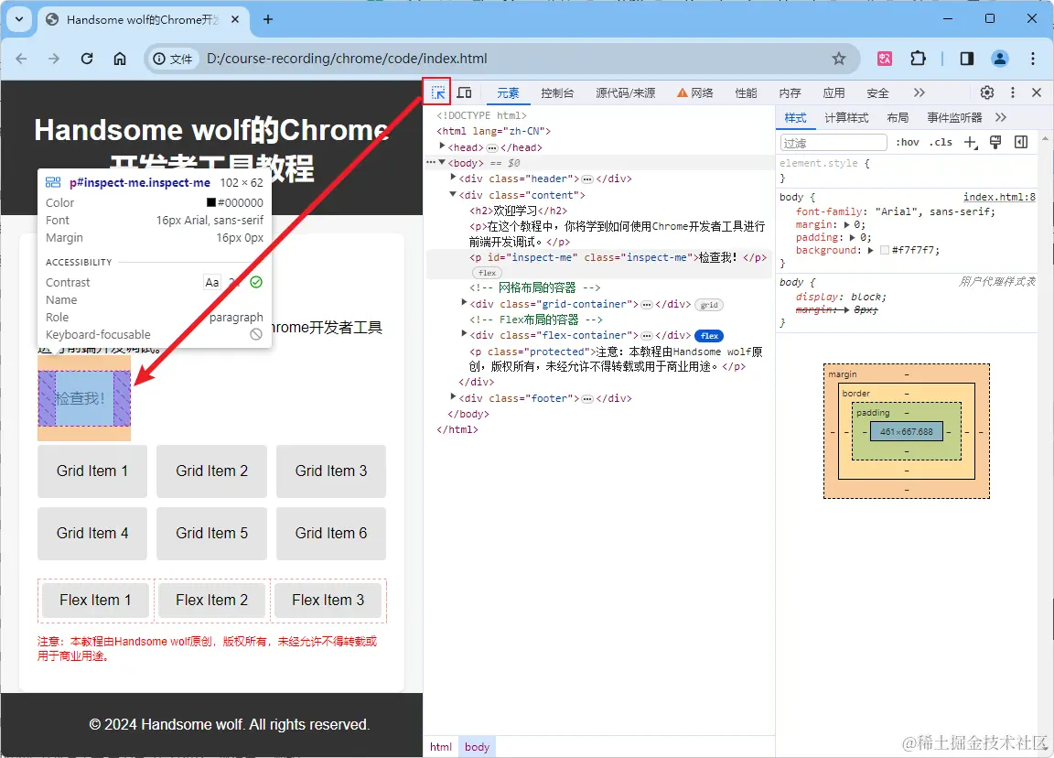Expand the head node in DOM tree
The width and height of the screenshot is (1054, 758).
pyautogui.click(x=442, y=146)
